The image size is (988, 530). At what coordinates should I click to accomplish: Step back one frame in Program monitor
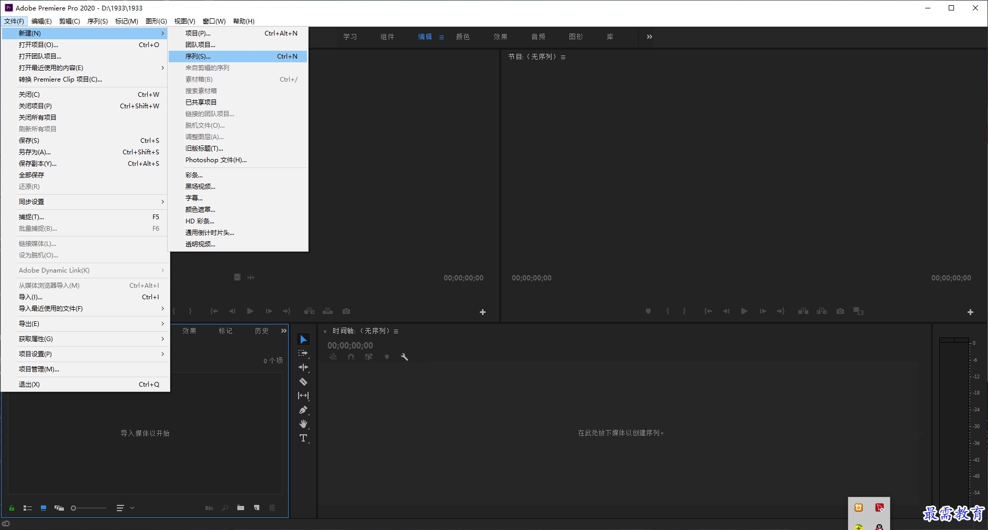pyautogui.click(x=726, y=311)
